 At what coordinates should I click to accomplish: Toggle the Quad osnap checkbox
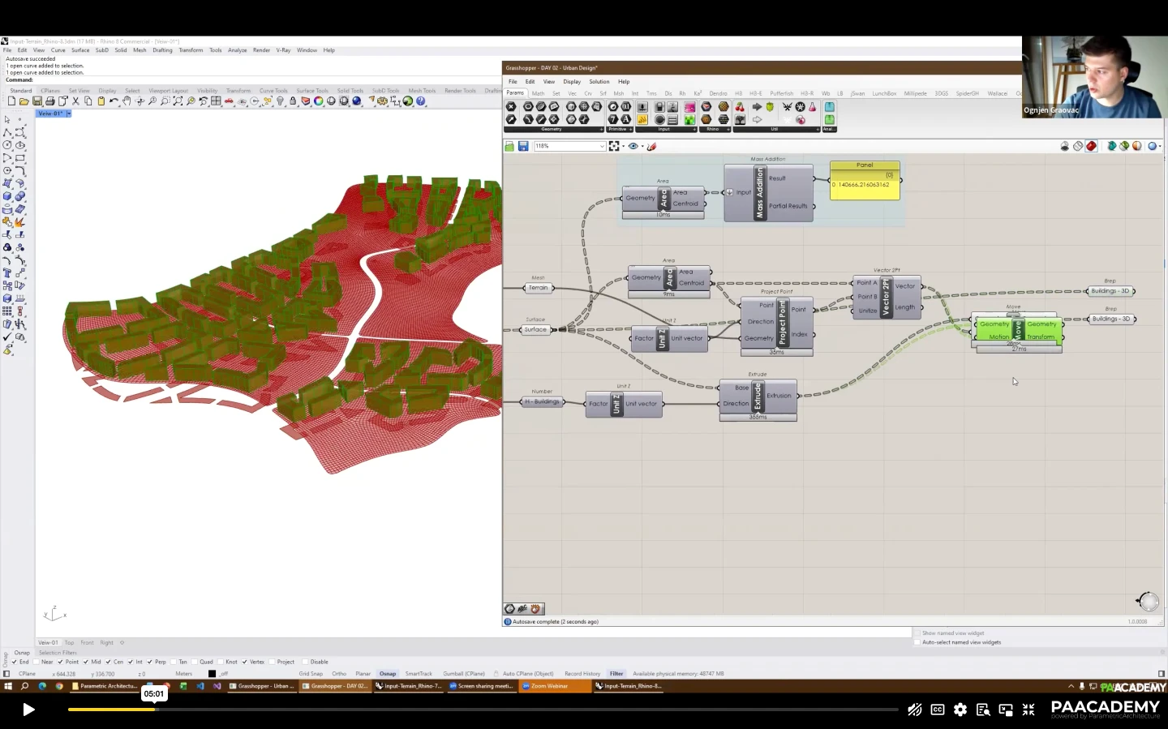pos(195,662)
